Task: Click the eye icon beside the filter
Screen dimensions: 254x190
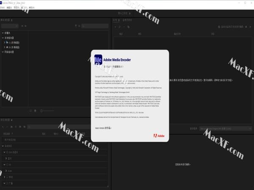Action: 79,26
